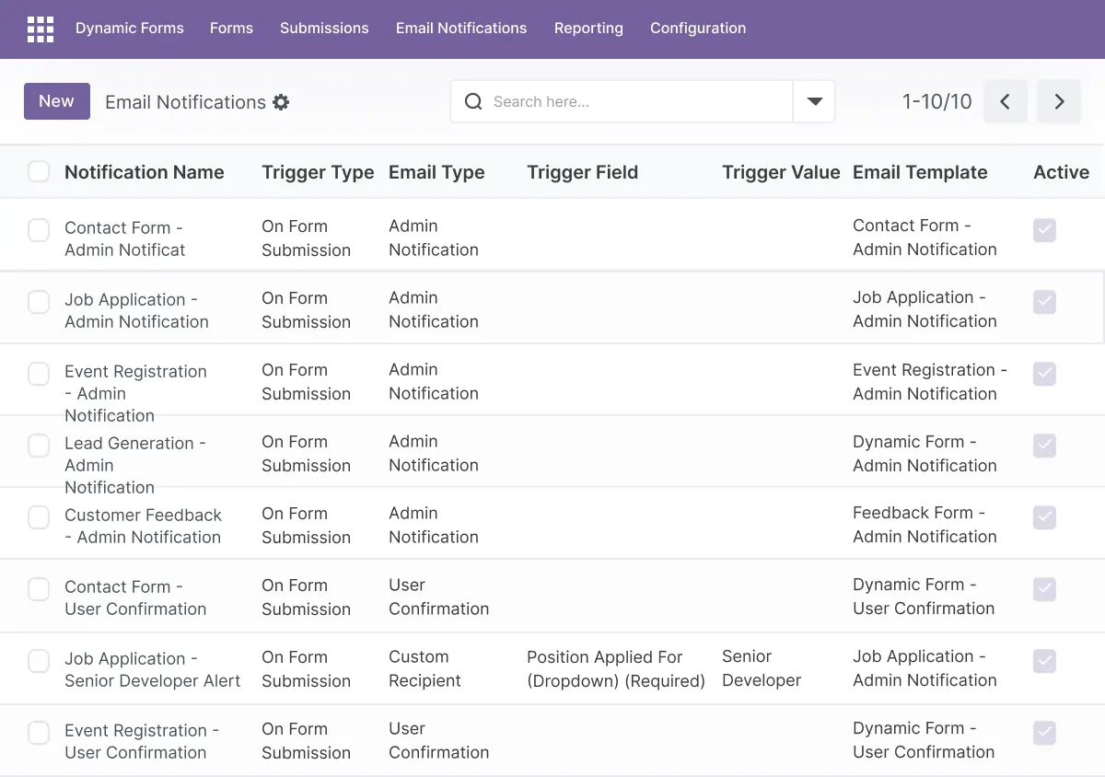
Task: Sort by Trigger Type column header
Action: pyautogui.click(x=318, y=172)
